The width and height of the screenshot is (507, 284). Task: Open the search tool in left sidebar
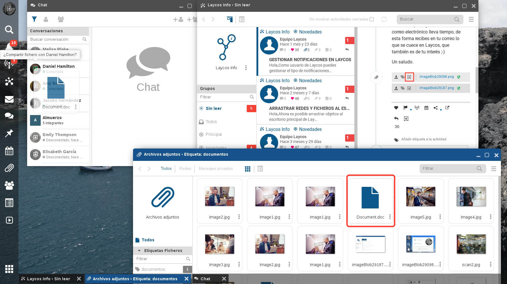pos(9,29)
